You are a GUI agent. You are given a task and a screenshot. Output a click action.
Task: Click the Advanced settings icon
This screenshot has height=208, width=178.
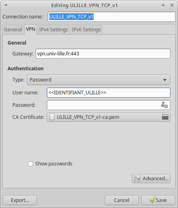coord(137,178)
